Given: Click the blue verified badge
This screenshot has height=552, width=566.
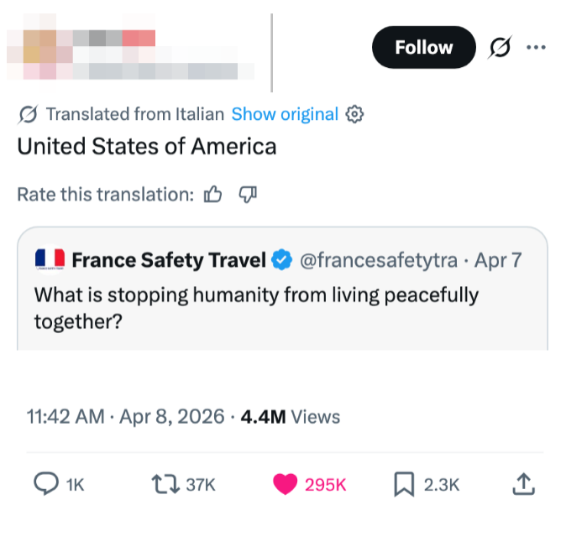Looking at the screenshot, I should [281, 260].
